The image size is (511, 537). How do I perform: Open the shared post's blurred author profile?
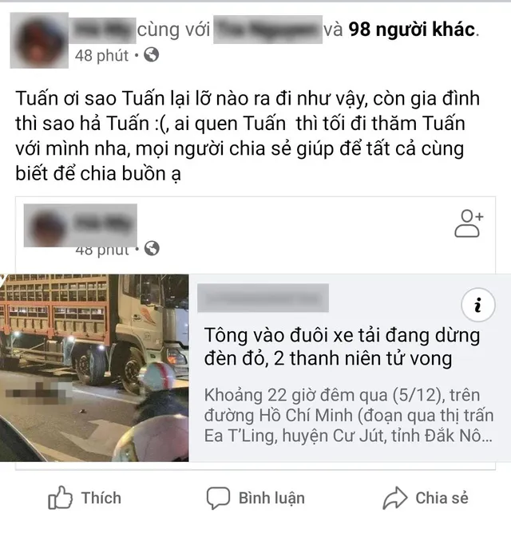coord(80,225)
